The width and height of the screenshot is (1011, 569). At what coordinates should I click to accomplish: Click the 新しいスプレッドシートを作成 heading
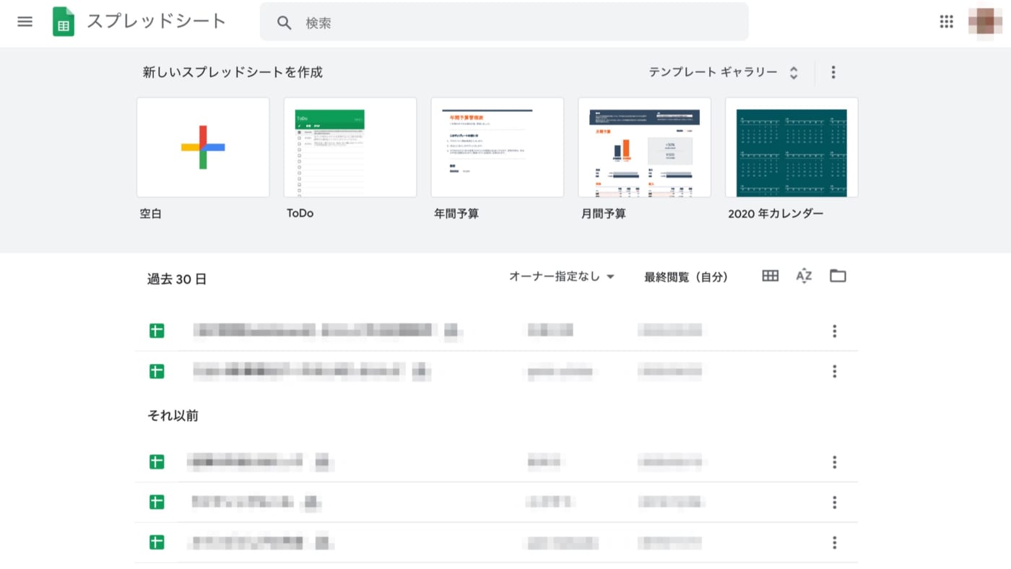233,72
